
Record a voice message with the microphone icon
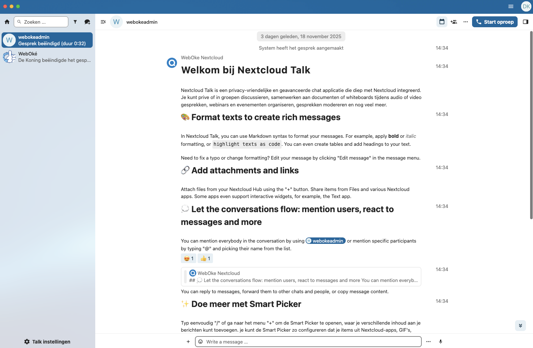pos(441,342)
